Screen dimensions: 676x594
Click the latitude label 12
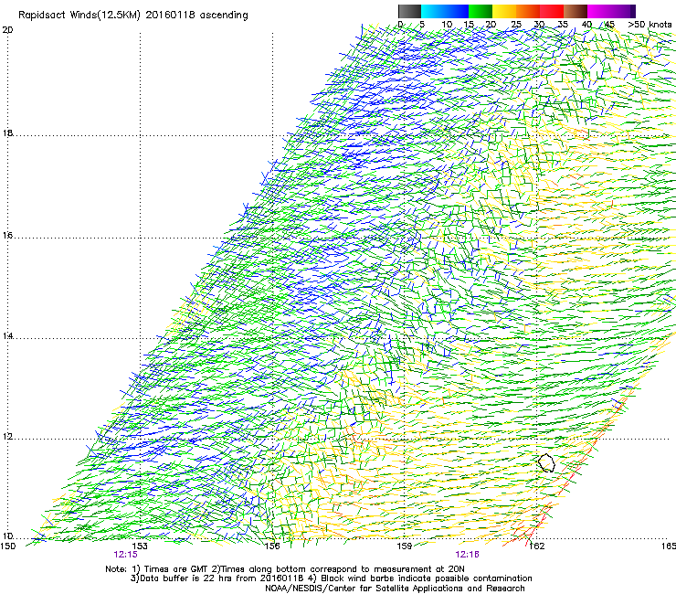pos(7,437)
